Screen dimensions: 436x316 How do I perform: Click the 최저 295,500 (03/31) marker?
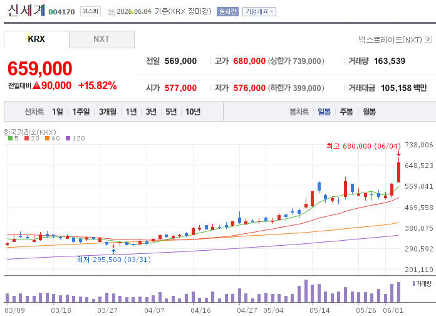click(x=114, y=260)
